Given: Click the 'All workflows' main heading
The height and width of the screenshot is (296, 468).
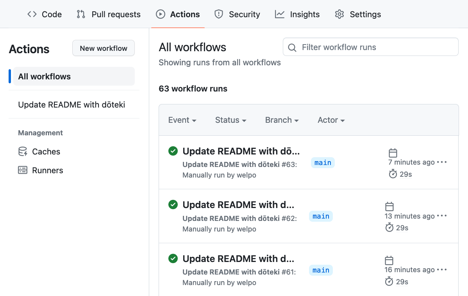Looking at the screenshot, I should coord(193,47).
